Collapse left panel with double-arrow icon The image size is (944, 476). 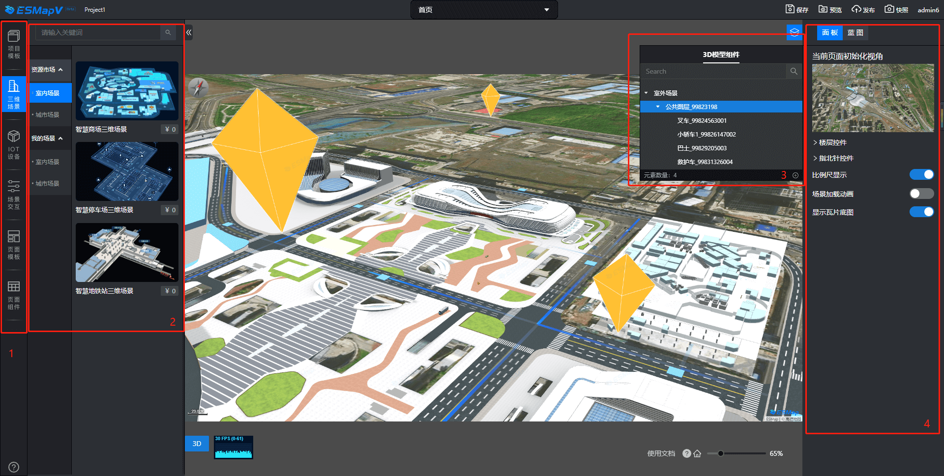tap(189, 32)
